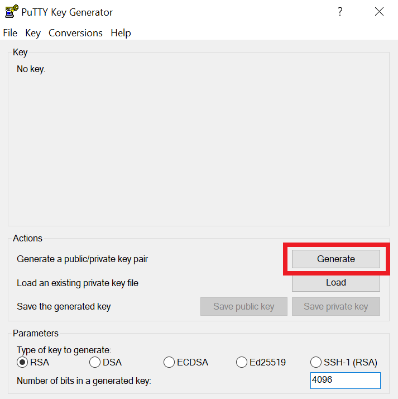The width and height of the screenshot is (398, 399).
Task: Click the Save public key button
Action: (244, 306)
